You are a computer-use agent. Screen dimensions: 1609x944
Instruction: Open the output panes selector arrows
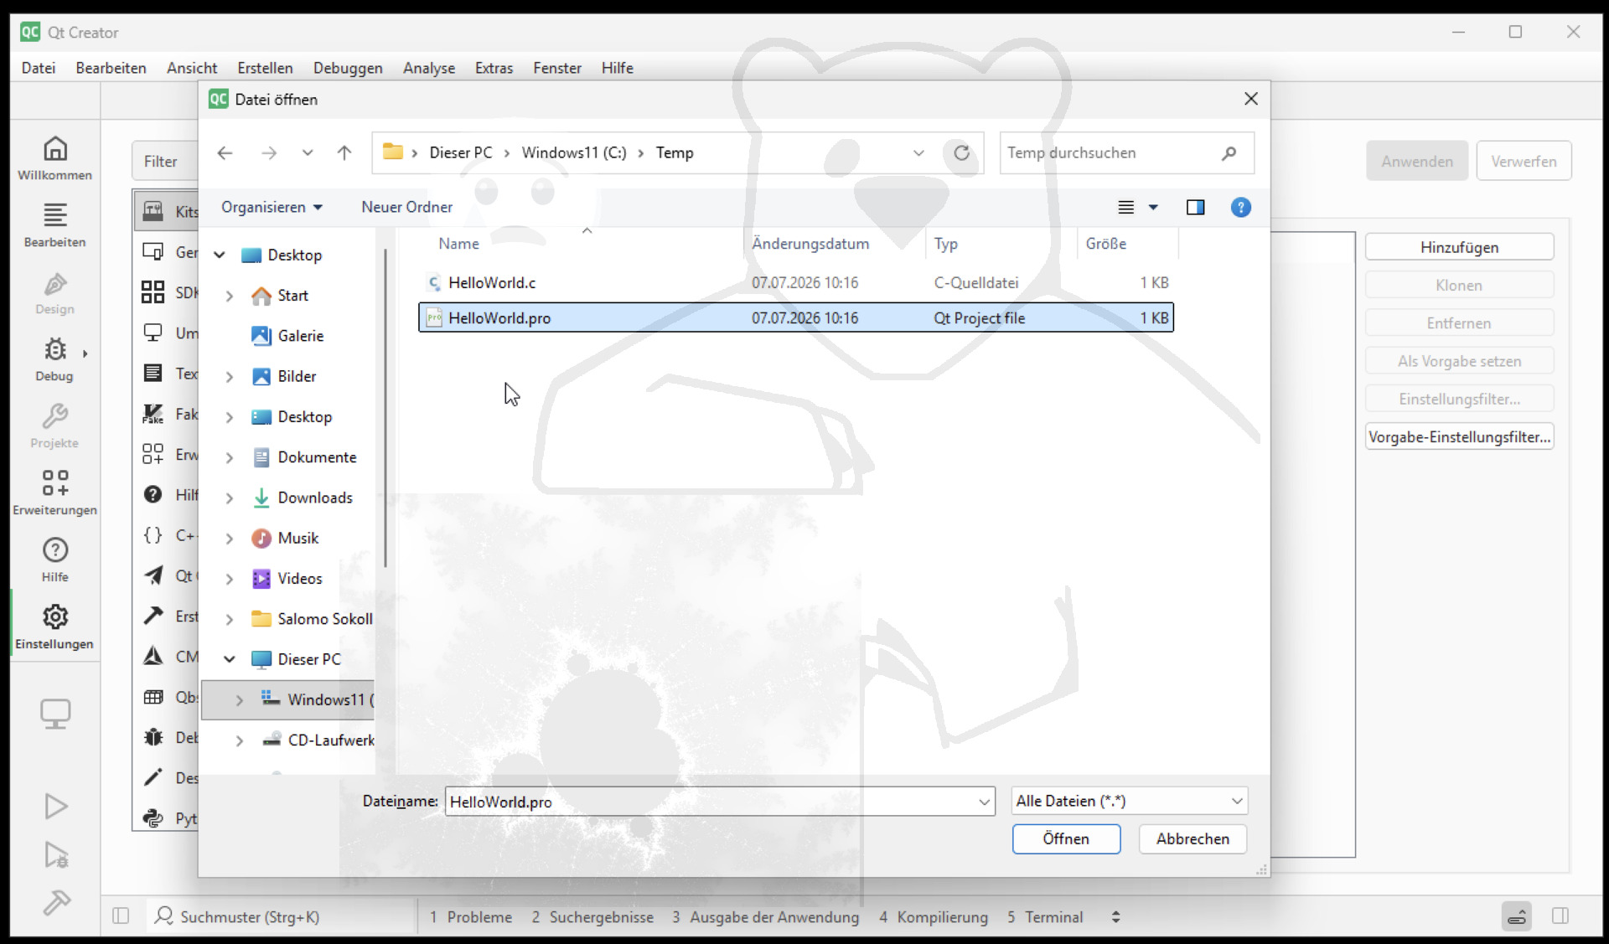(1115, 917)
